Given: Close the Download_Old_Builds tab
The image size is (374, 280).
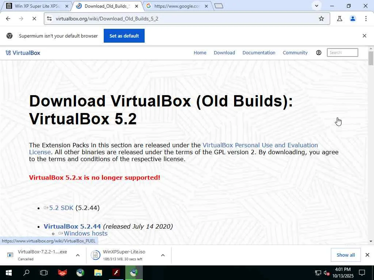Looking at the screenshot, I should pyautogui.click(x=137, y=6).
